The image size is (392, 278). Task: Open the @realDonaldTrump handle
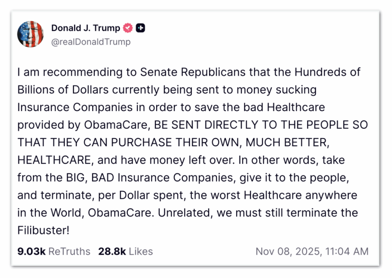[91, 42]
